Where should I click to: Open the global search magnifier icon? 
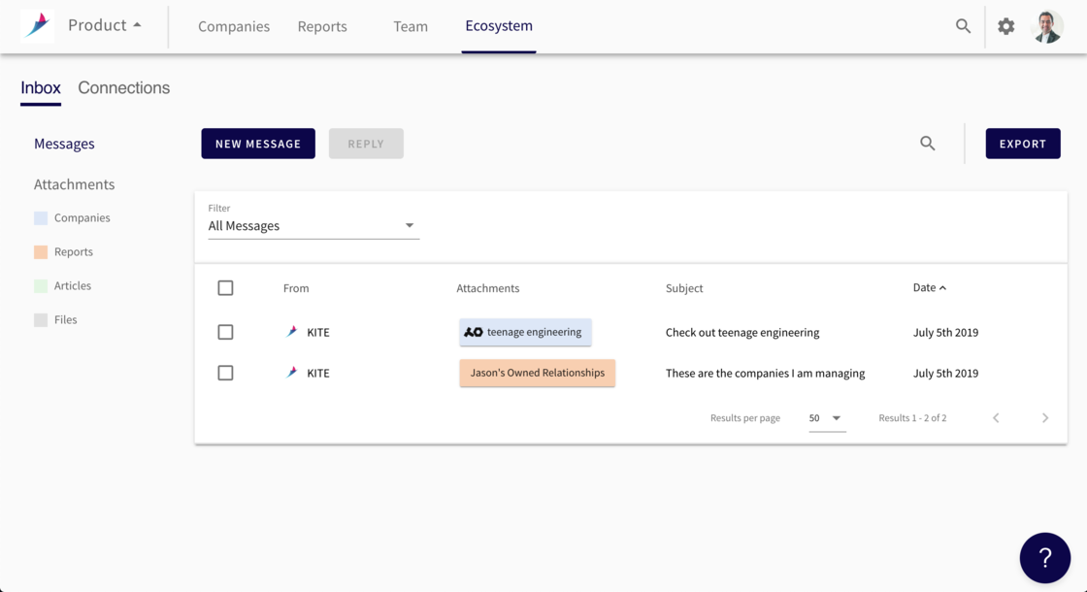tap(963, 26)
